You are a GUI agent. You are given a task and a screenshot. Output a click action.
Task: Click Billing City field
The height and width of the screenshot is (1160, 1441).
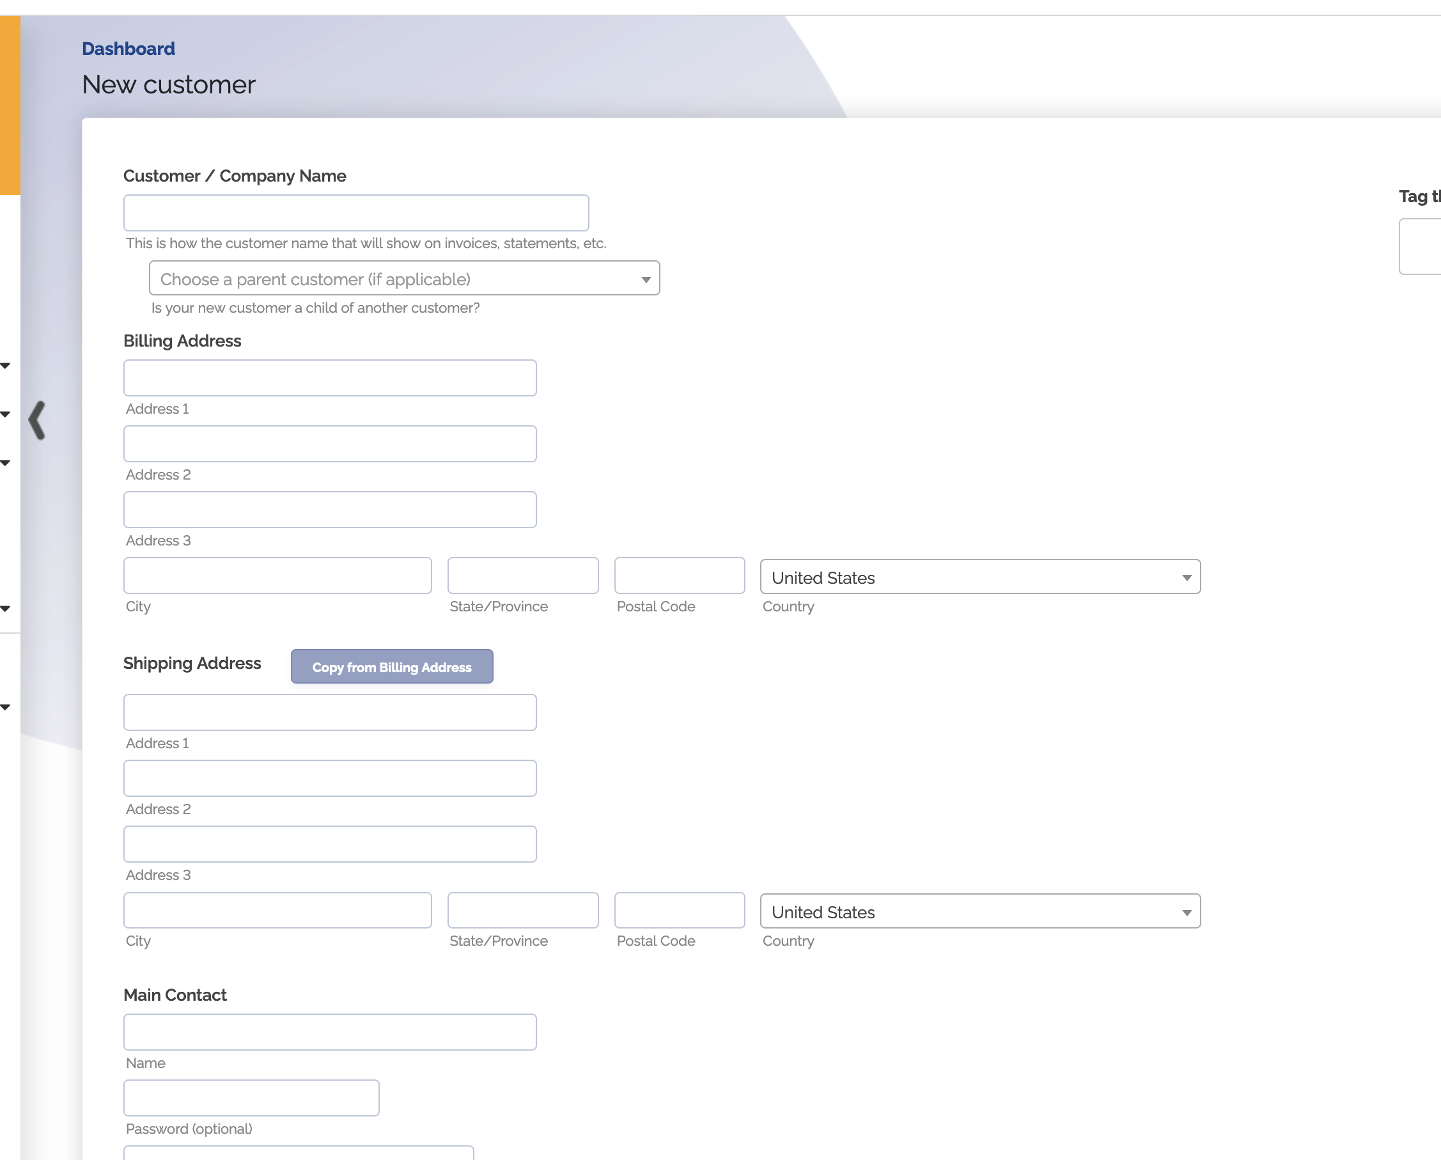[277, 576]
